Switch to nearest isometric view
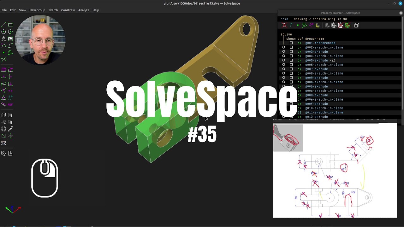404x227 pixels. [3, 153]
